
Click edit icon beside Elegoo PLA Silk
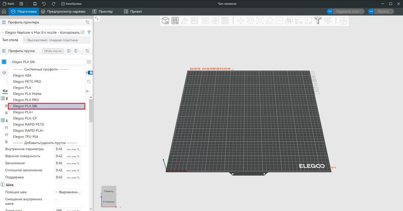[89, 61]
